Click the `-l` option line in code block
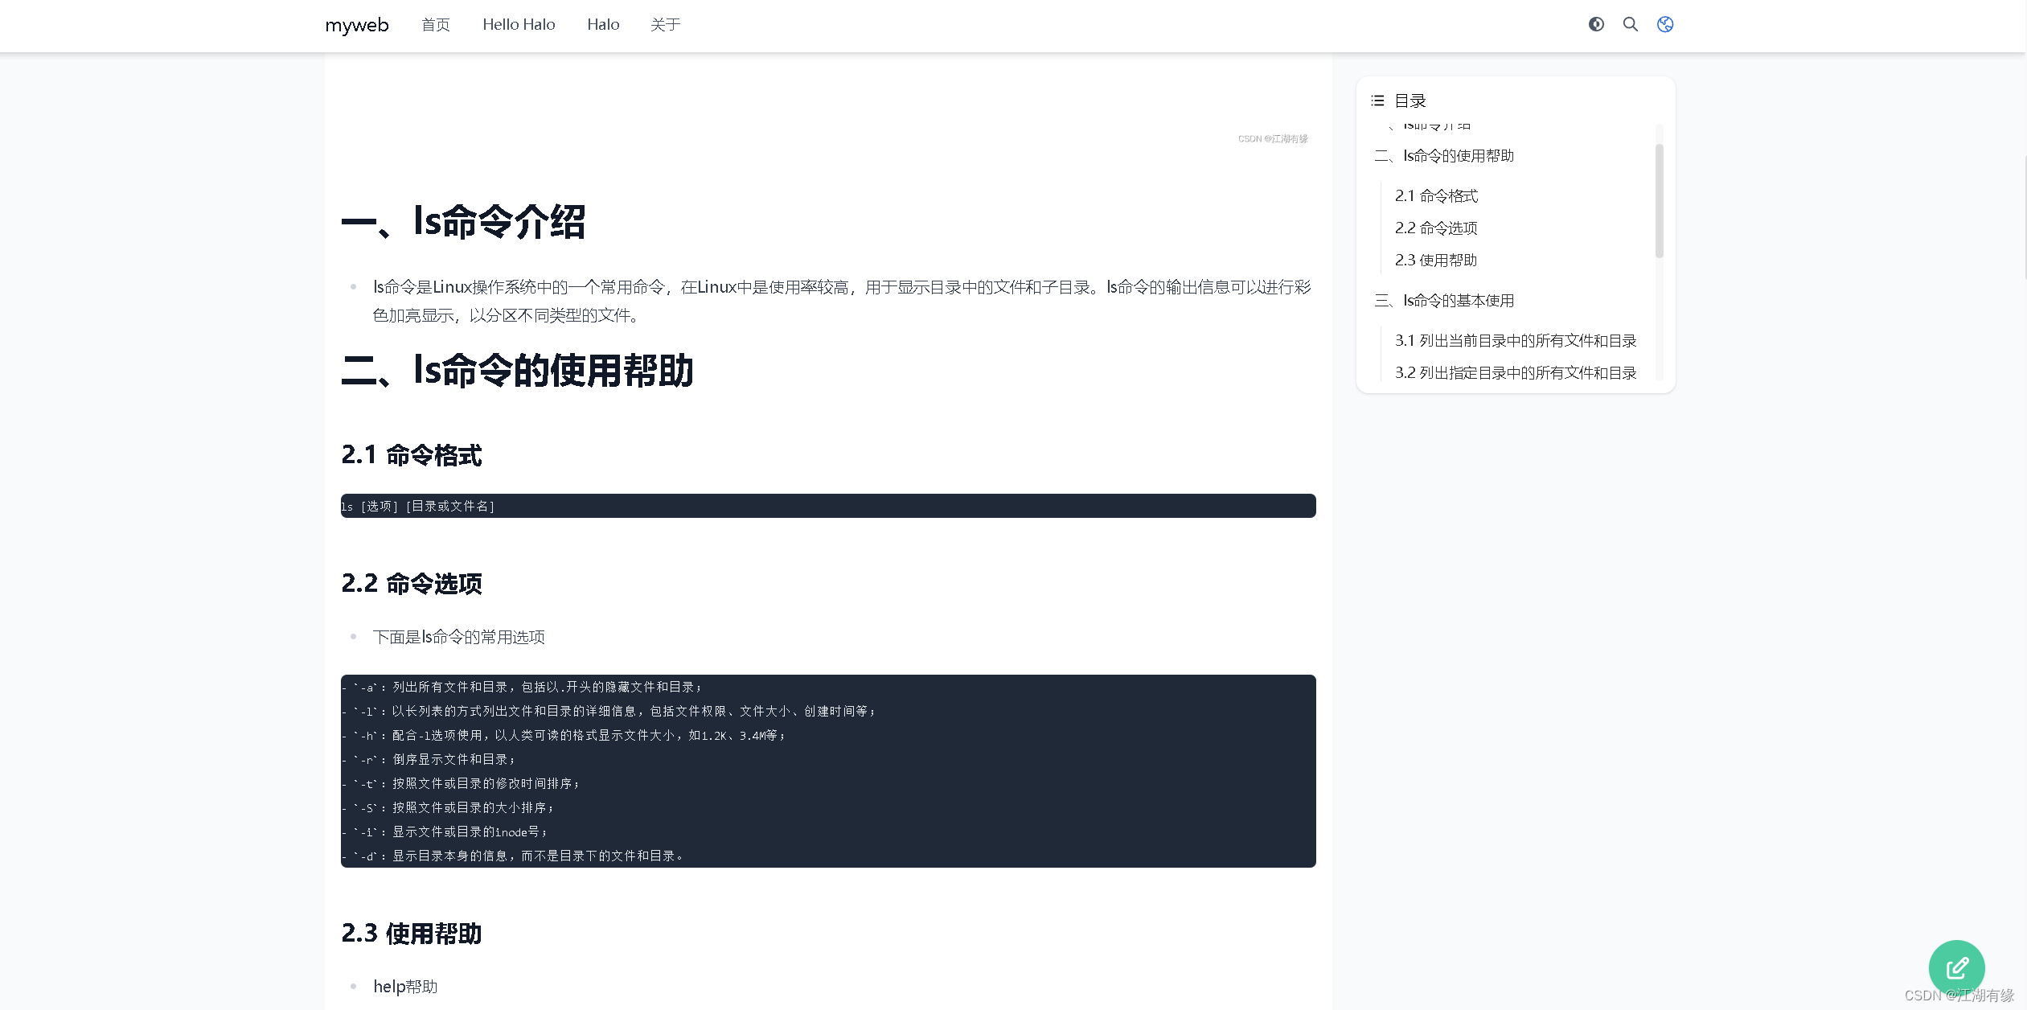Screen dimensions: 2027x1010 pyautogui.click(x=609, y=711)
